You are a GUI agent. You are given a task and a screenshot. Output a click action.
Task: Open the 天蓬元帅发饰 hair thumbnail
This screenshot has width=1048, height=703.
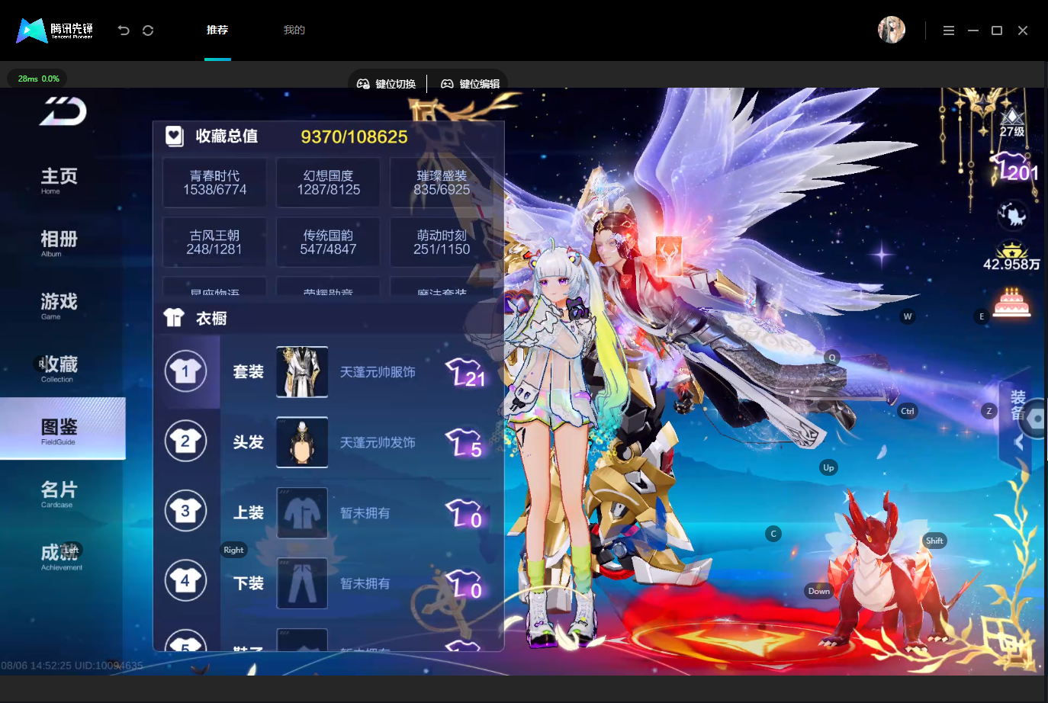pyautogui.click(x=302, y=442)
